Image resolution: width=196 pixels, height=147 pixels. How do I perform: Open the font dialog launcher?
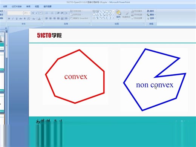(x=42, y=23)
